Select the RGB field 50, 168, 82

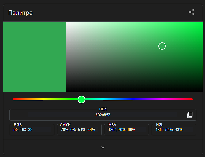click(32, 130)
